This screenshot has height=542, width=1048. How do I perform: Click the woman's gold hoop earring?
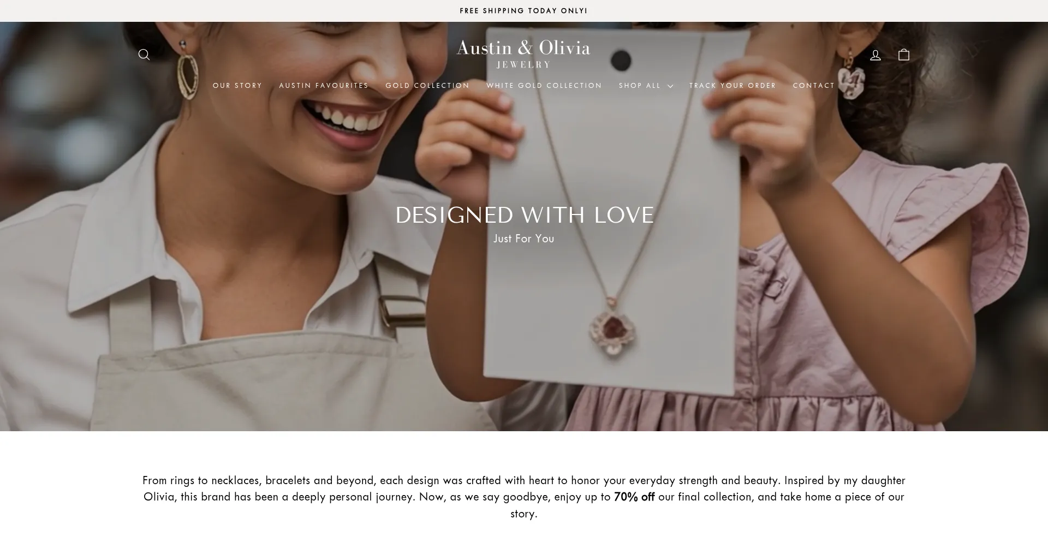coord(188,73)
